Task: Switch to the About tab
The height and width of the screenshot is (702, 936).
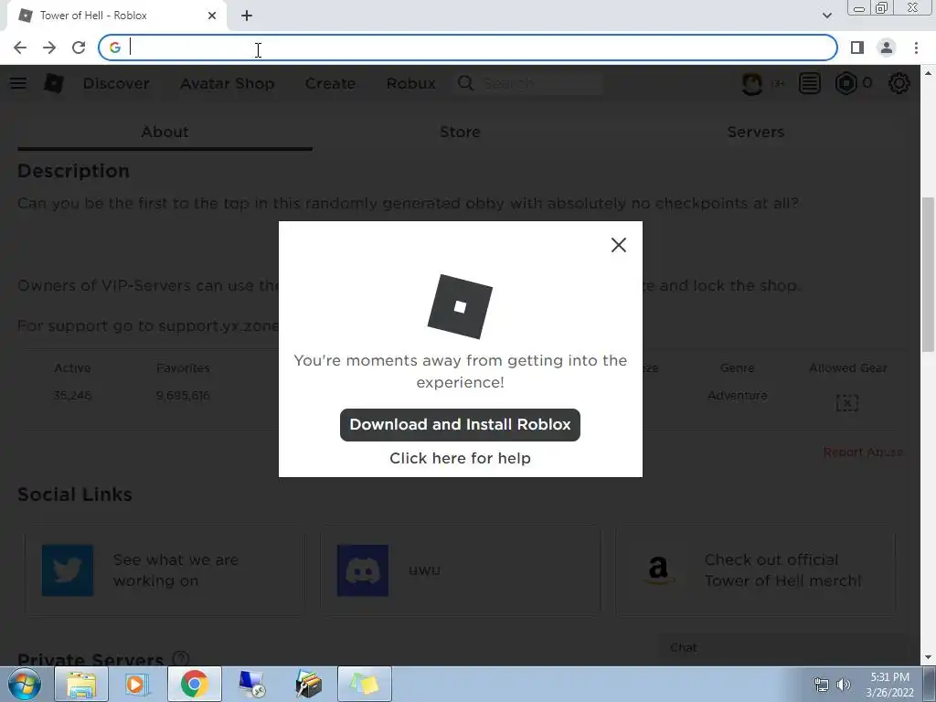Action: (x=165, y=133)
